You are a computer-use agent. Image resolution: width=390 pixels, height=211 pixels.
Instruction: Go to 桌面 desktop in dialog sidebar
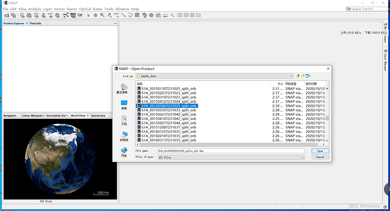[x=124, y=105]
